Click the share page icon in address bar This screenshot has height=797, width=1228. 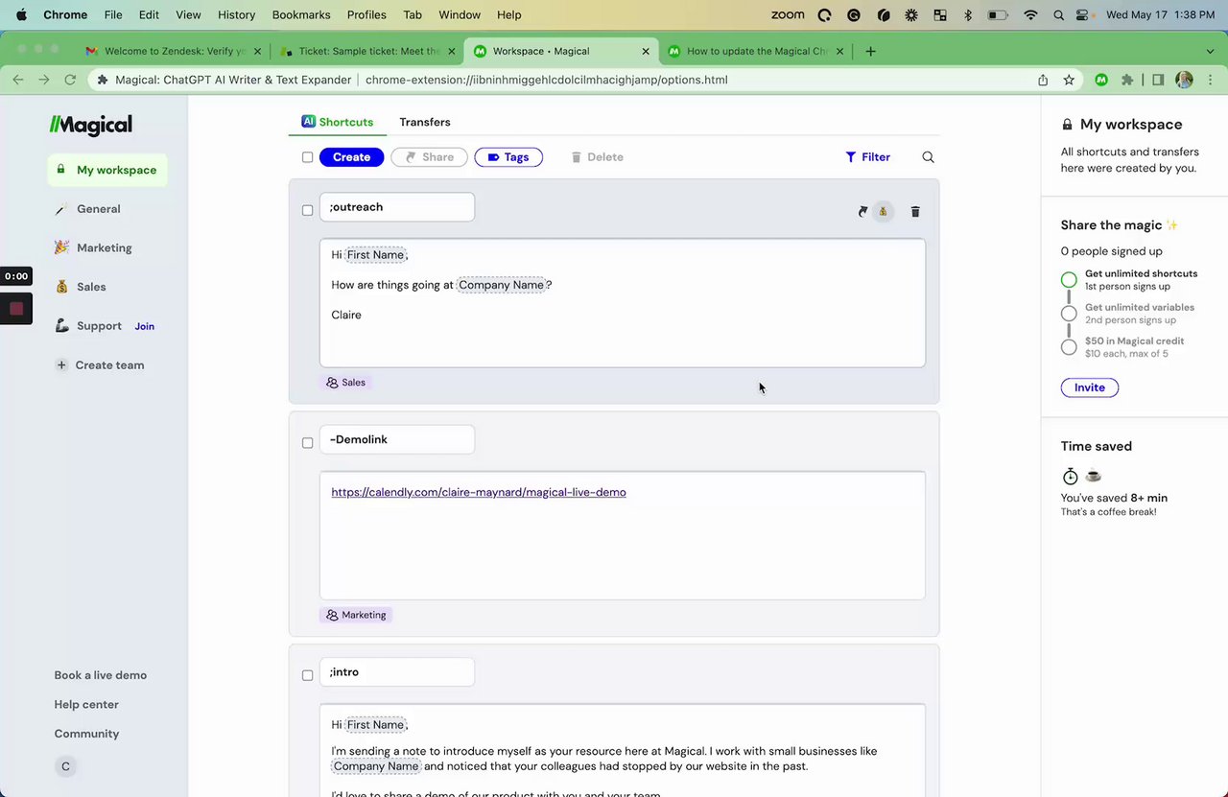click(1043, 80)
